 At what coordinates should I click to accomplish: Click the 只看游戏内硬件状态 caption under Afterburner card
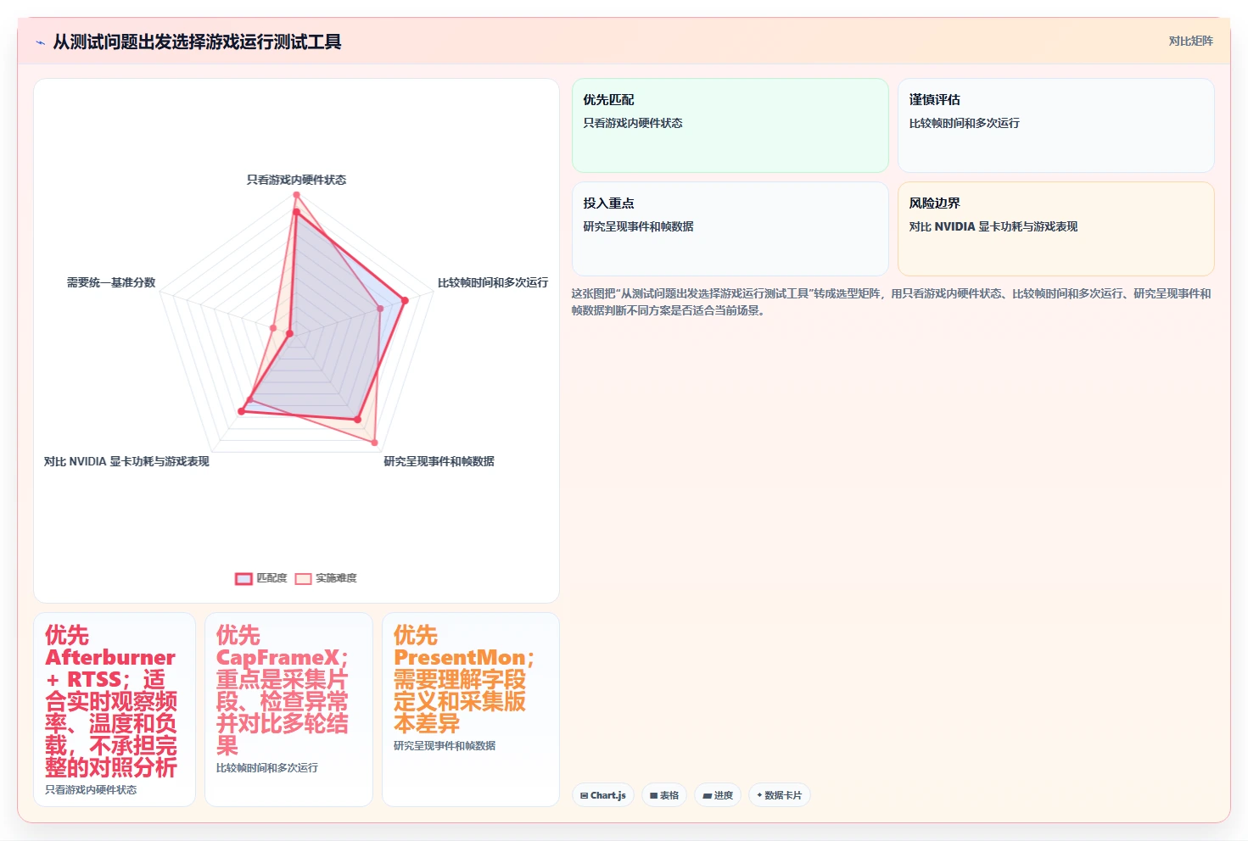point(91,789)
